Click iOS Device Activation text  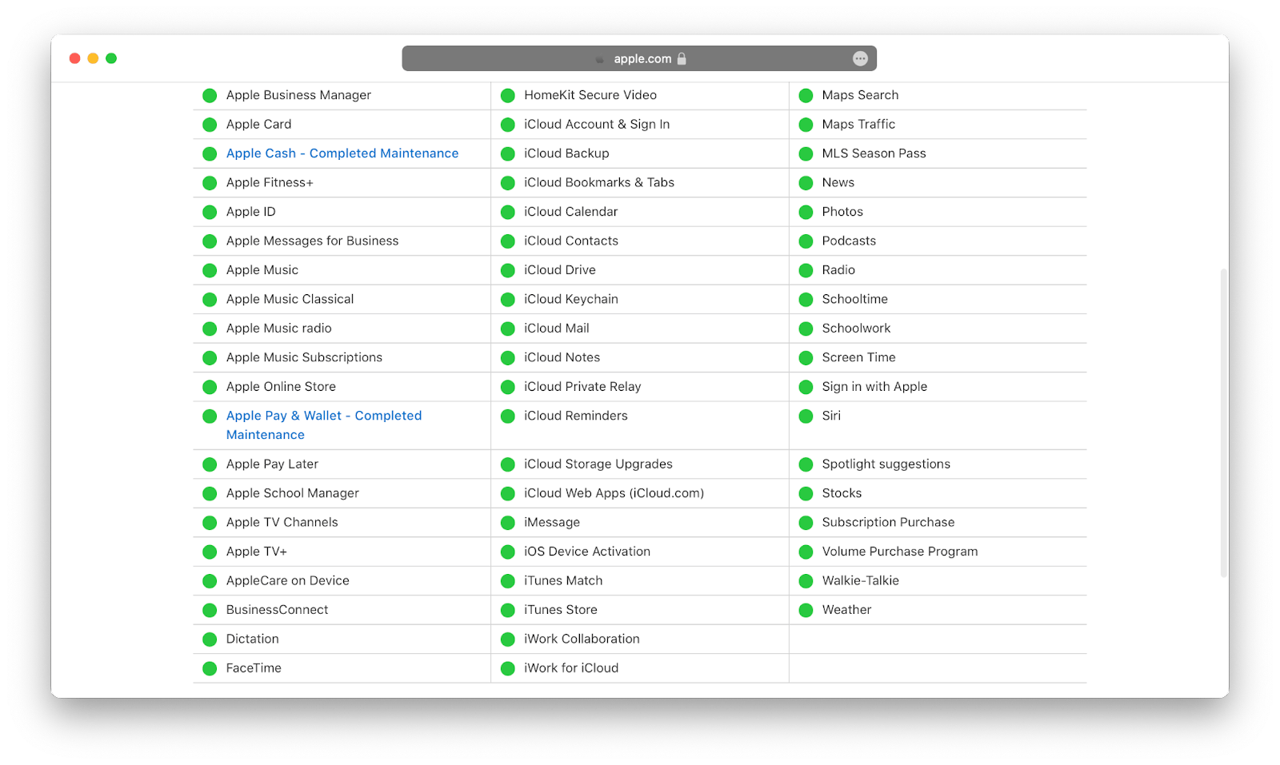pos(587,552)
